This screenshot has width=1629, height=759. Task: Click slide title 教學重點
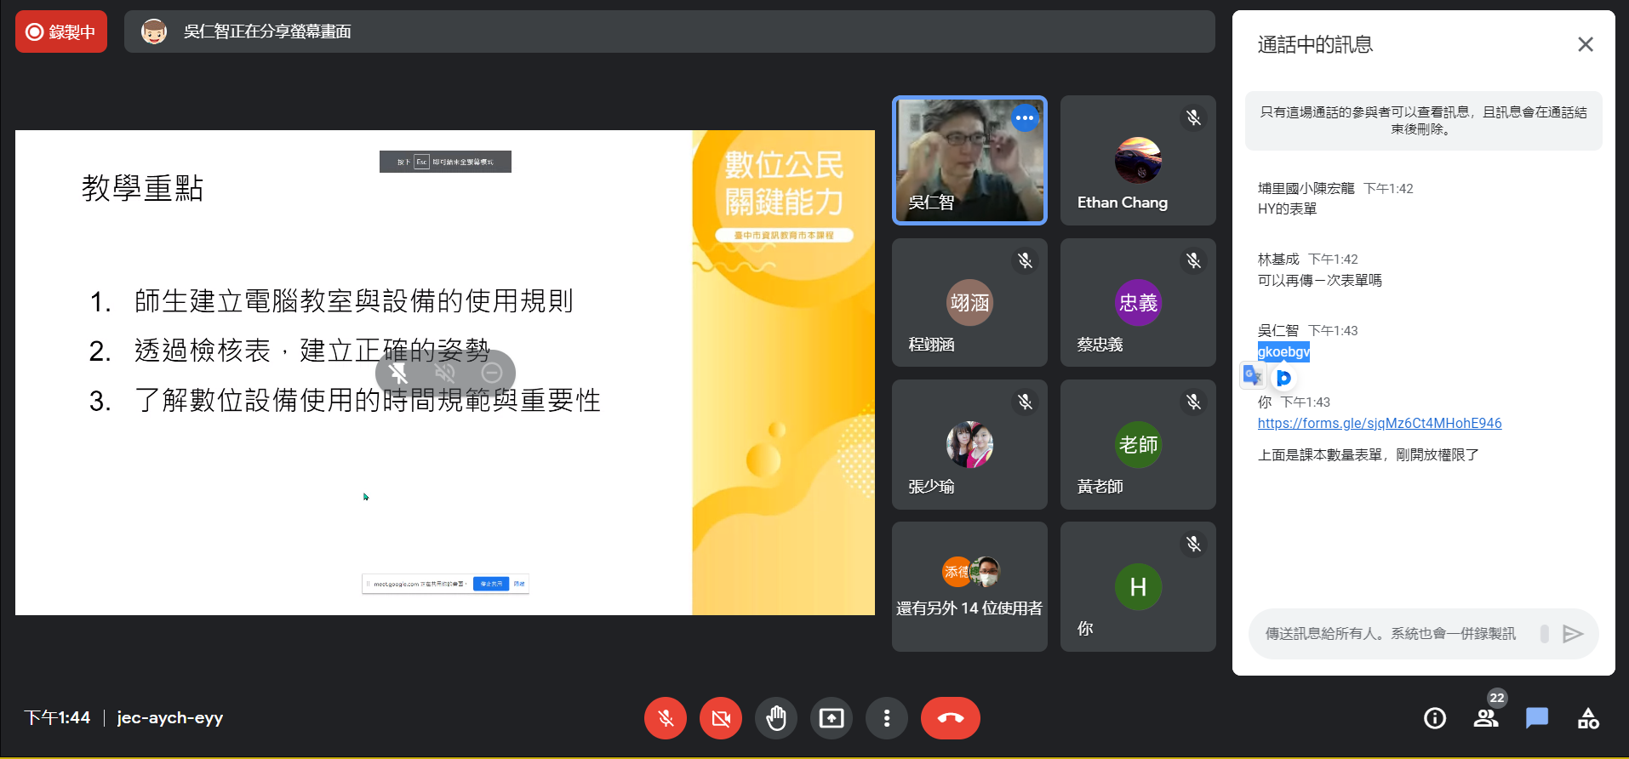click(142, 188)
